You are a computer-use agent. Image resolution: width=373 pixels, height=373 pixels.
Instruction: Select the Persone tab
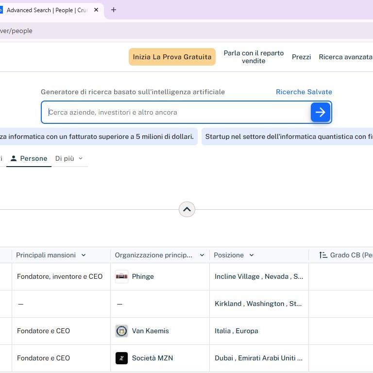[29, 158]
